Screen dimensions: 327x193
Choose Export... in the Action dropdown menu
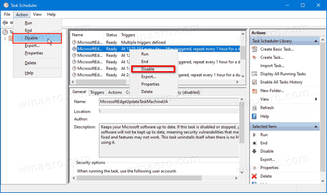(37, 45)
